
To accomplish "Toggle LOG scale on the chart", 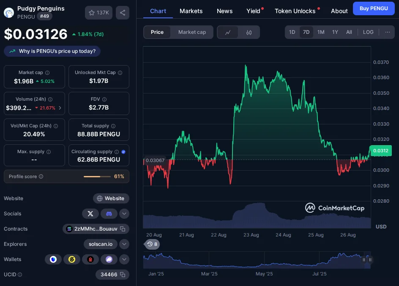I will pos(368,32).
